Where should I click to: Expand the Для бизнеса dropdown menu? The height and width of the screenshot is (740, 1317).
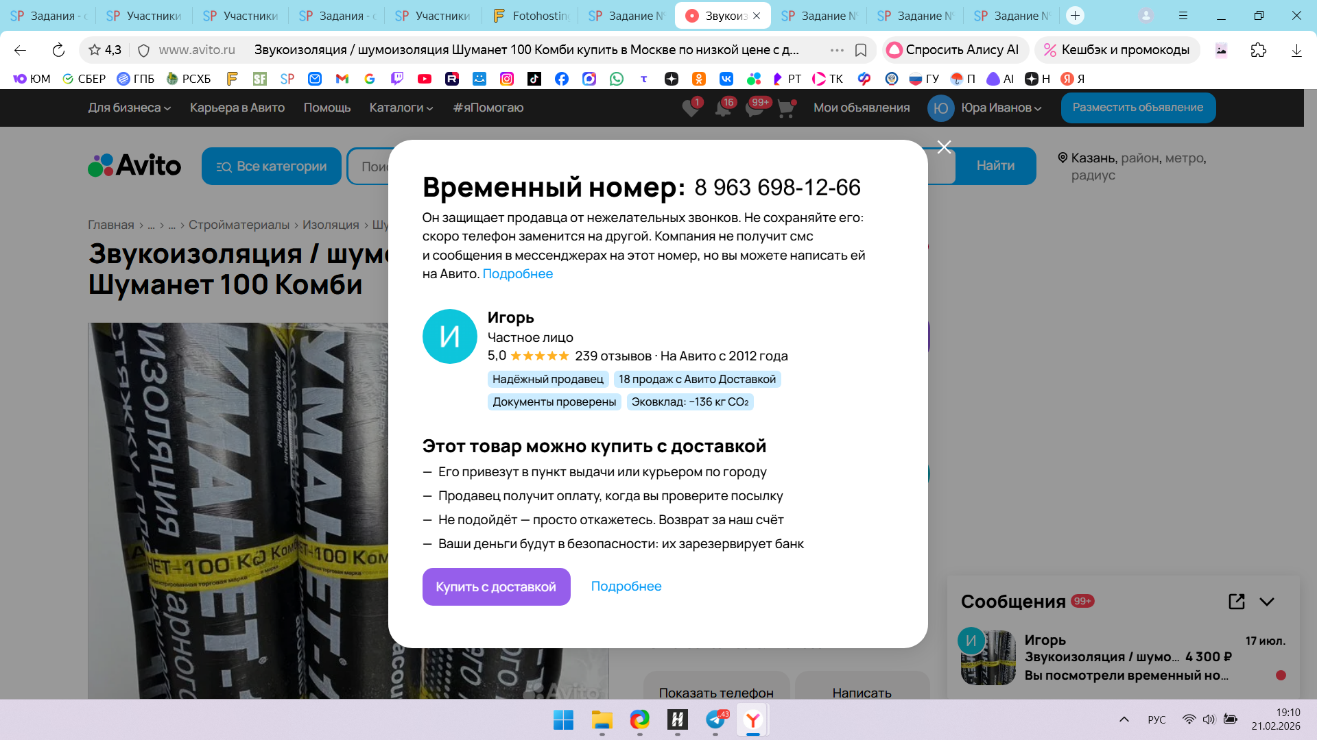point(129,108)
